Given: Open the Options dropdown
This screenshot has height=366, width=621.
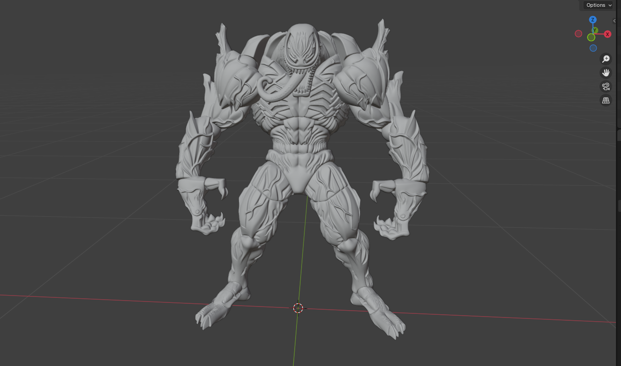Looking at the screenshot, I should (x=598, y=5).
